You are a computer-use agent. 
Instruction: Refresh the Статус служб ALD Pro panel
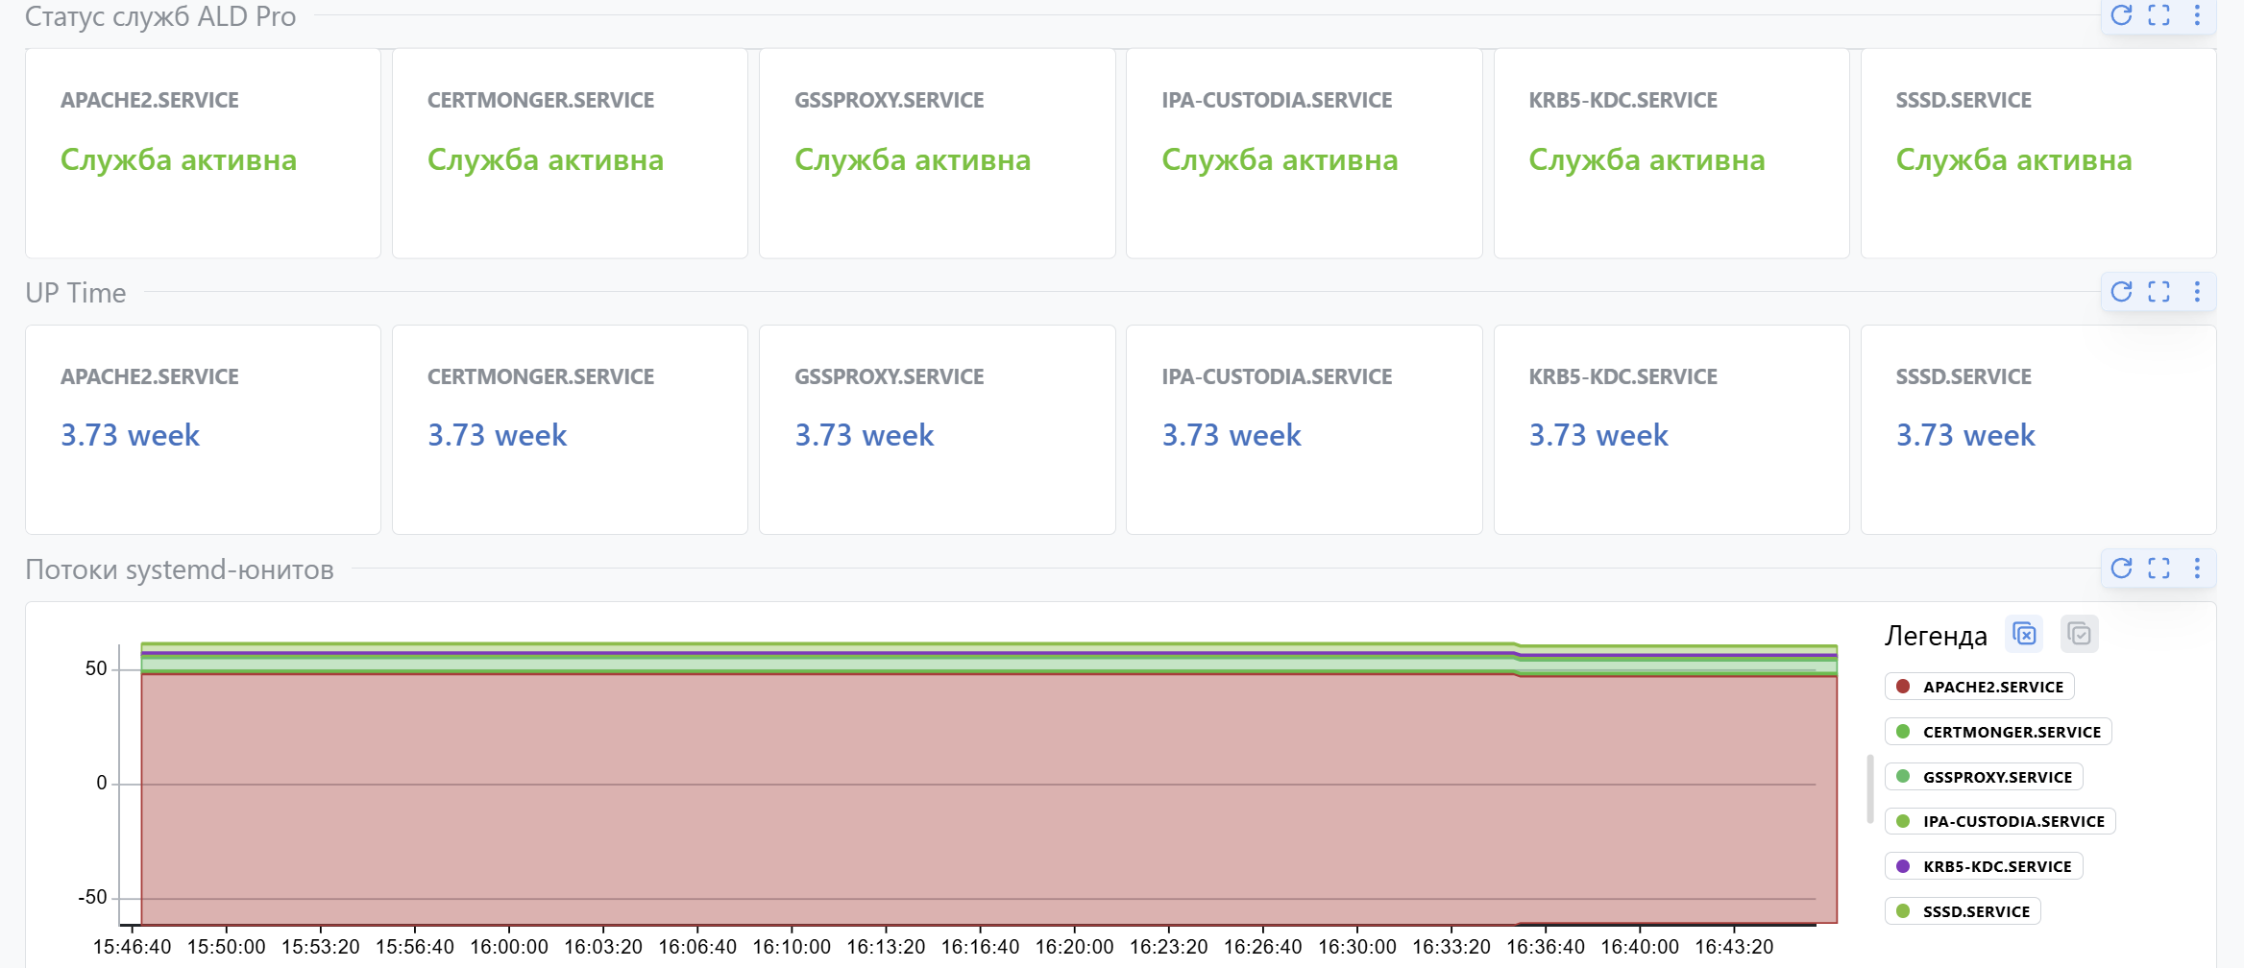tap(2121, 15)
